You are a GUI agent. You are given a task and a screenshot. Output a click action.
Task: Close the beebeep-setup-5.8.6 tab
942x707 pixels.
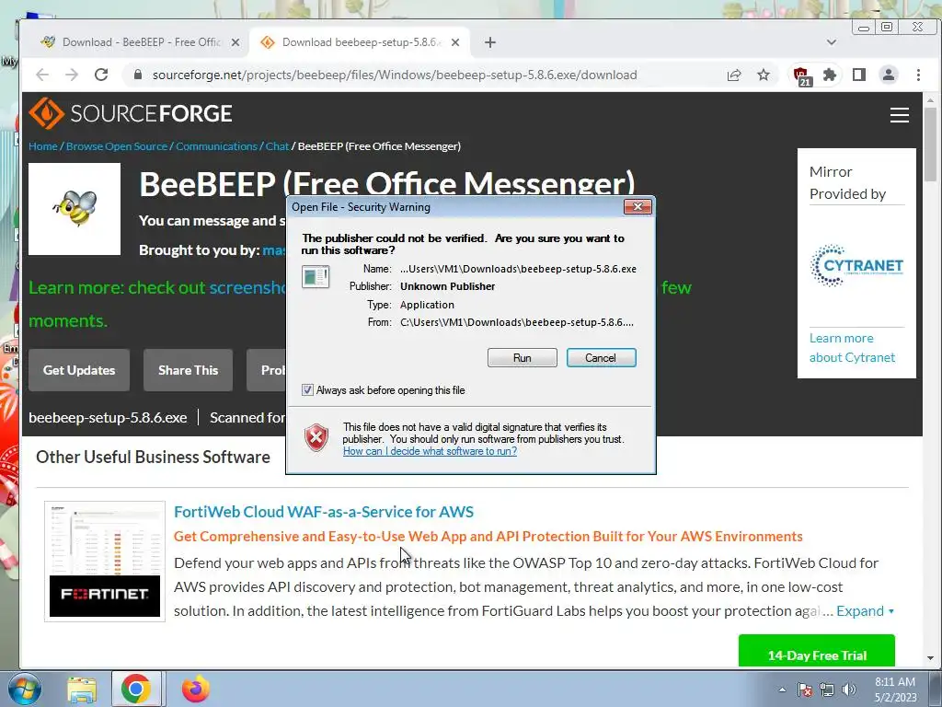click(455, 42)
